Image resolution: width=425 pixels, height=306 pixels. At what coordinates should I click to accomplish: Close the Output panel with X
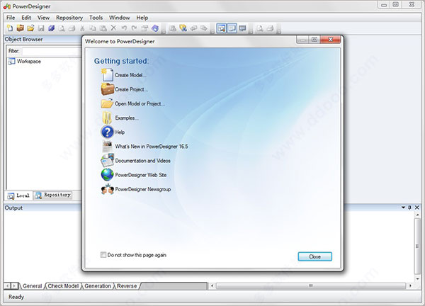(x=417, y=208)
